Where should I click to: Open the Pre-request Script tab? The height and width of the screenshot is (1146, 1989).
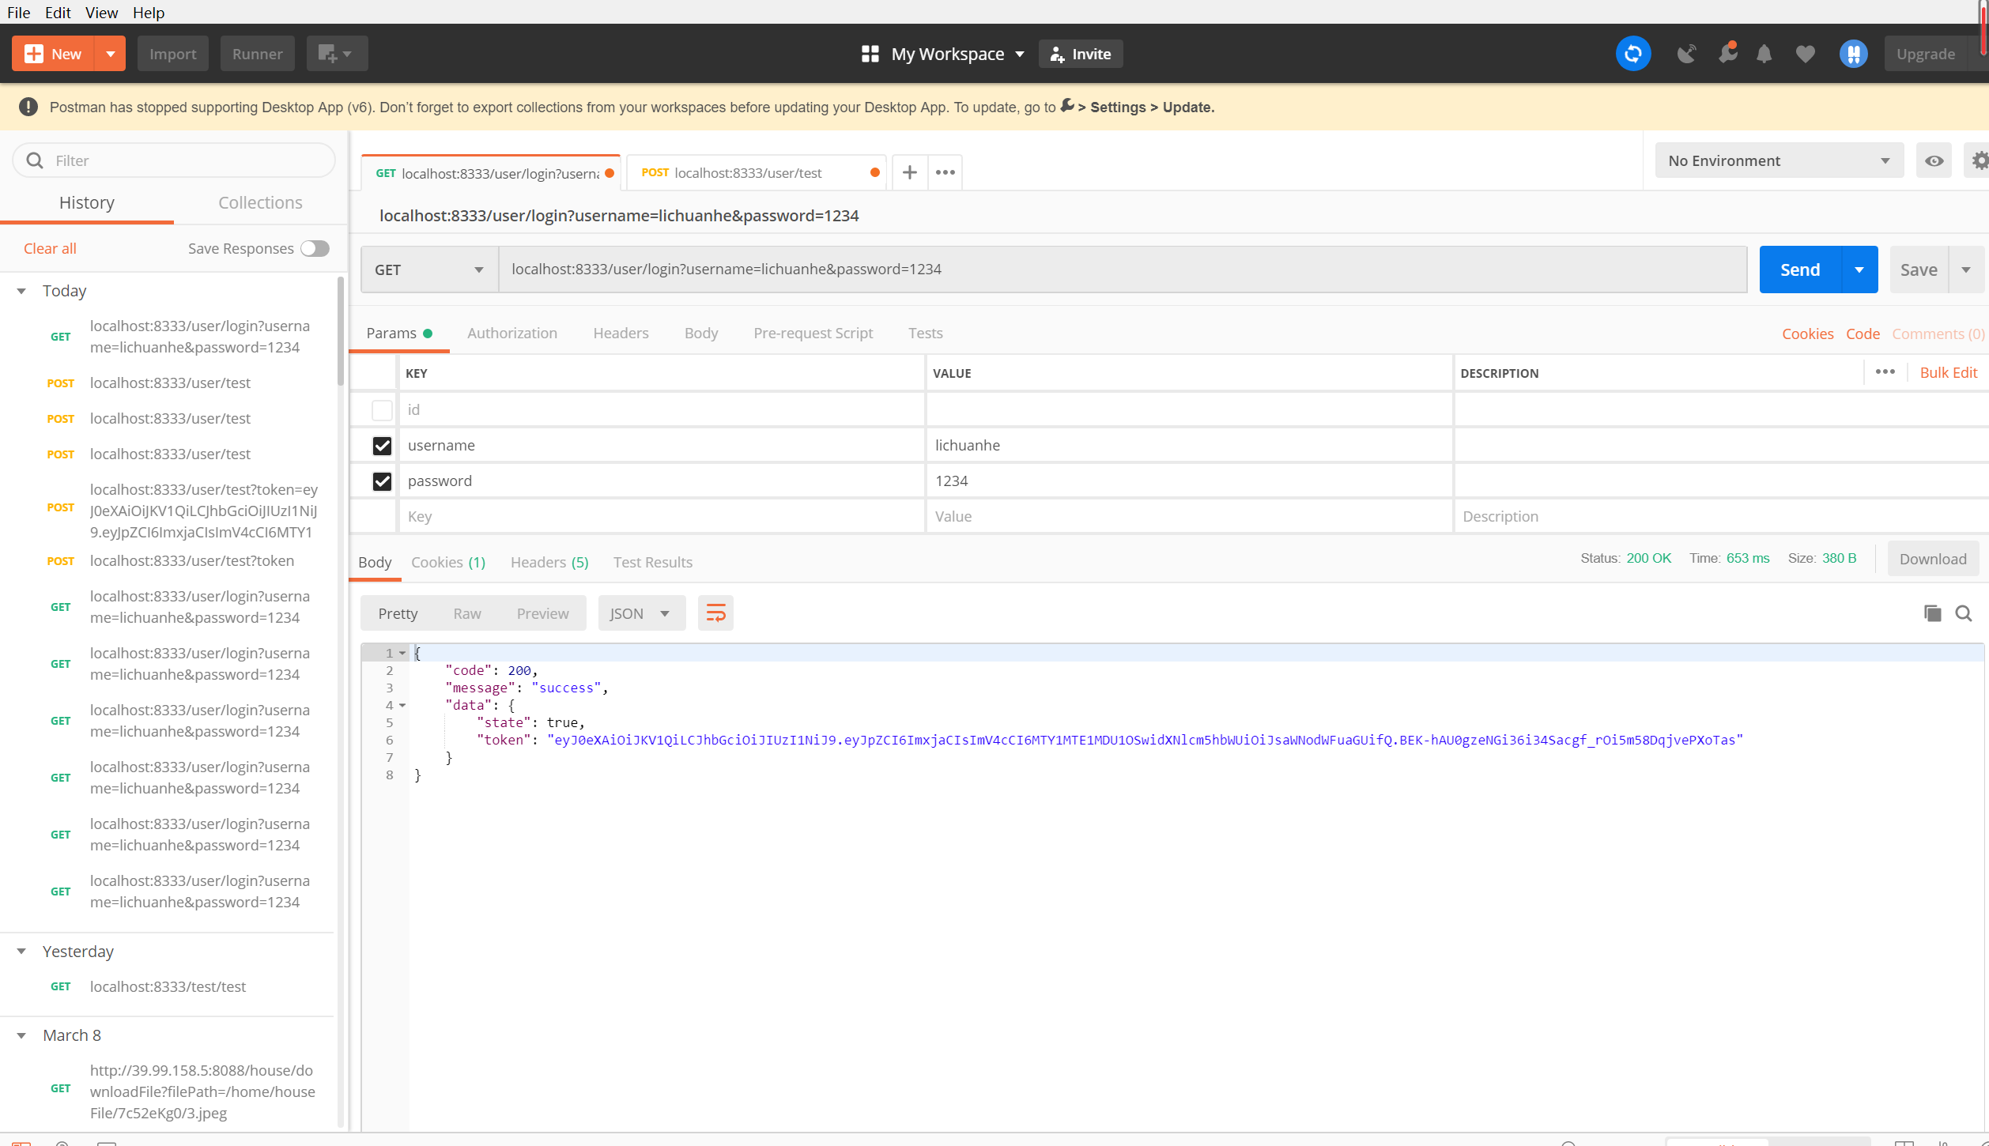pos(813,333)
